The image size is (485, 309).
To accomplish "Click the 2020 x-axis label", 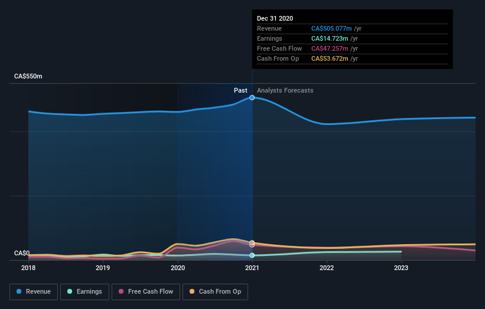I will pos(178,268).
